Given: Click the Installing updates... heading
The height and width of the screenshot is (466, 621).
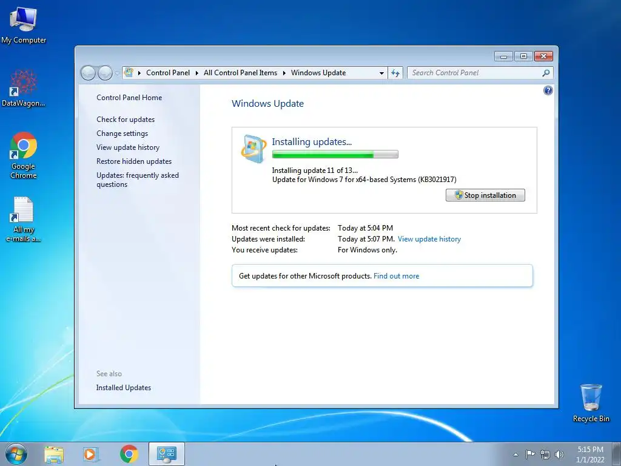Looking at the screenshot, I should tap(312, 141).
